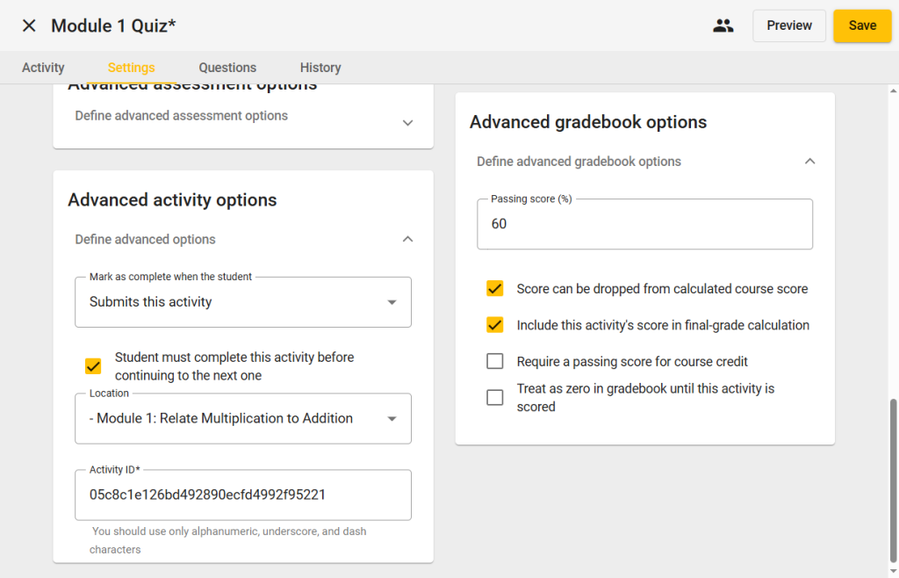899x578 pixels.
Task: Disable Score can be dropped checkbox
Action: click(495, 289)
